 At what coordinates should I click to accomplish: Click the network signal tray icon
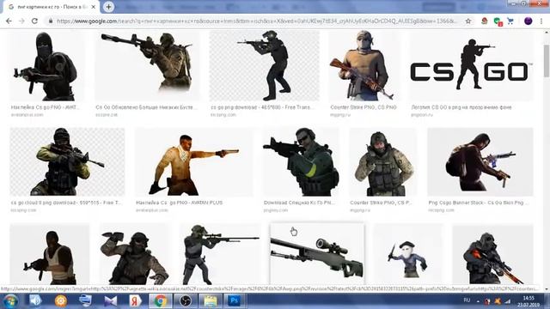pyautogui.click(x=508, y=301)
